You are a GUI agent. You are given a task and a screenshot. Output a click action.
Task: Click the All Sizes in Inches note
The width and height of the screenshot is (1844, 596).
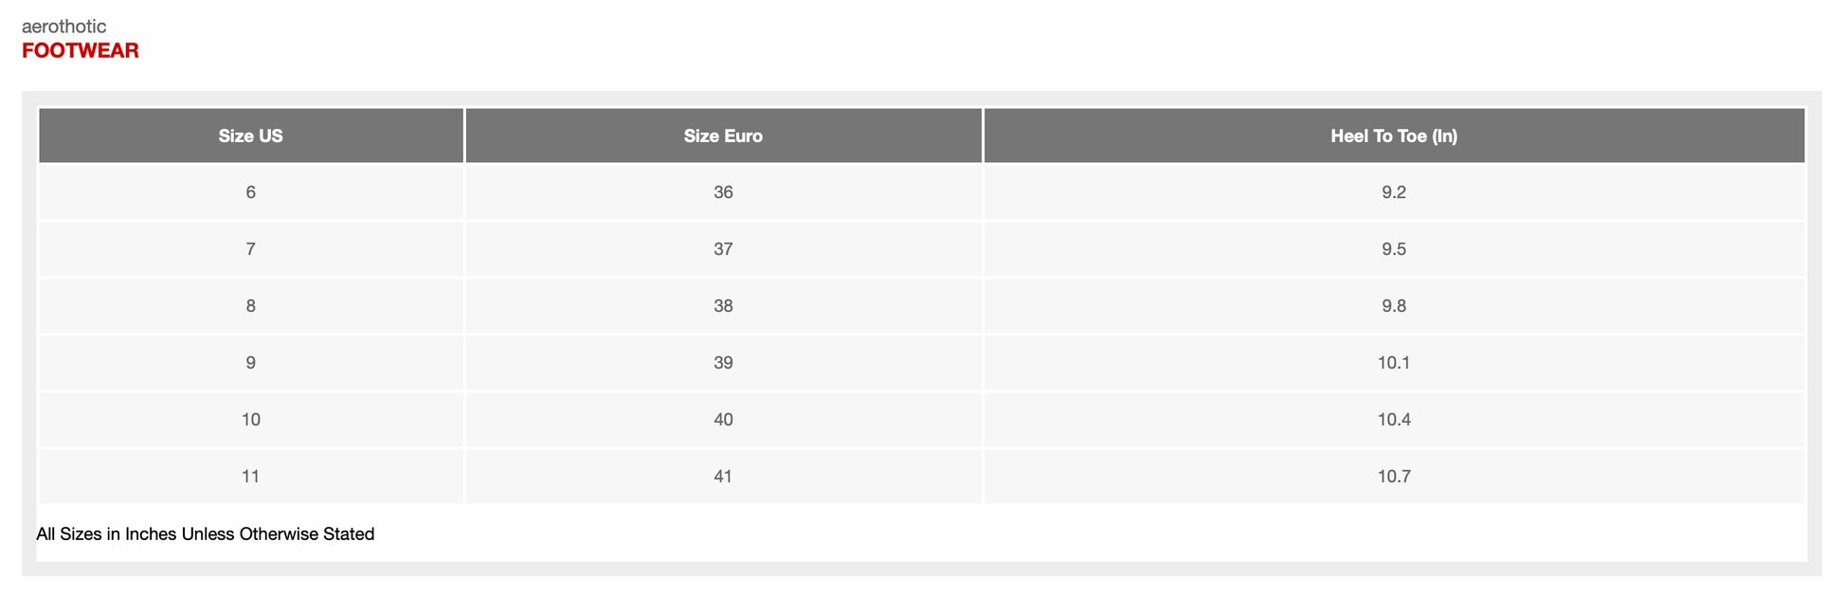[206, 534]
